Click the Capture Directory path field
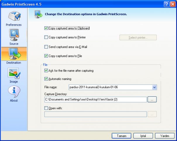This screenshot has height=141, width=177. pyautogui.click(x=96, y=100)
